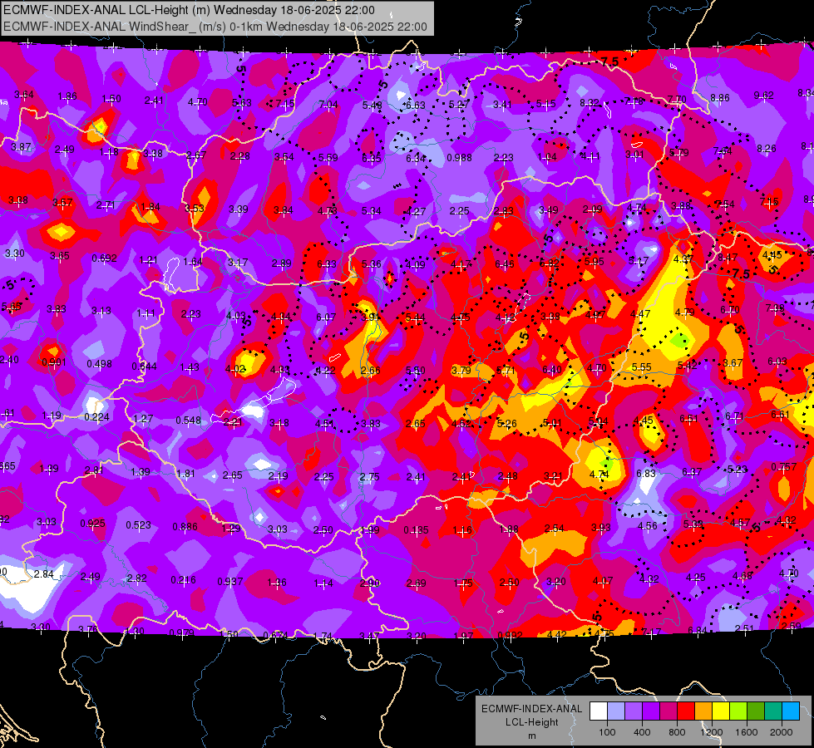Click the wind shear value 0.523
The image size is (814, 748).
(x=139, y=525)
